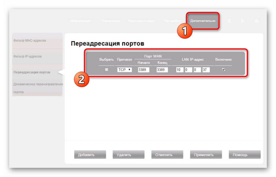Open the Персонализация tab

click(x=142, y=21)
